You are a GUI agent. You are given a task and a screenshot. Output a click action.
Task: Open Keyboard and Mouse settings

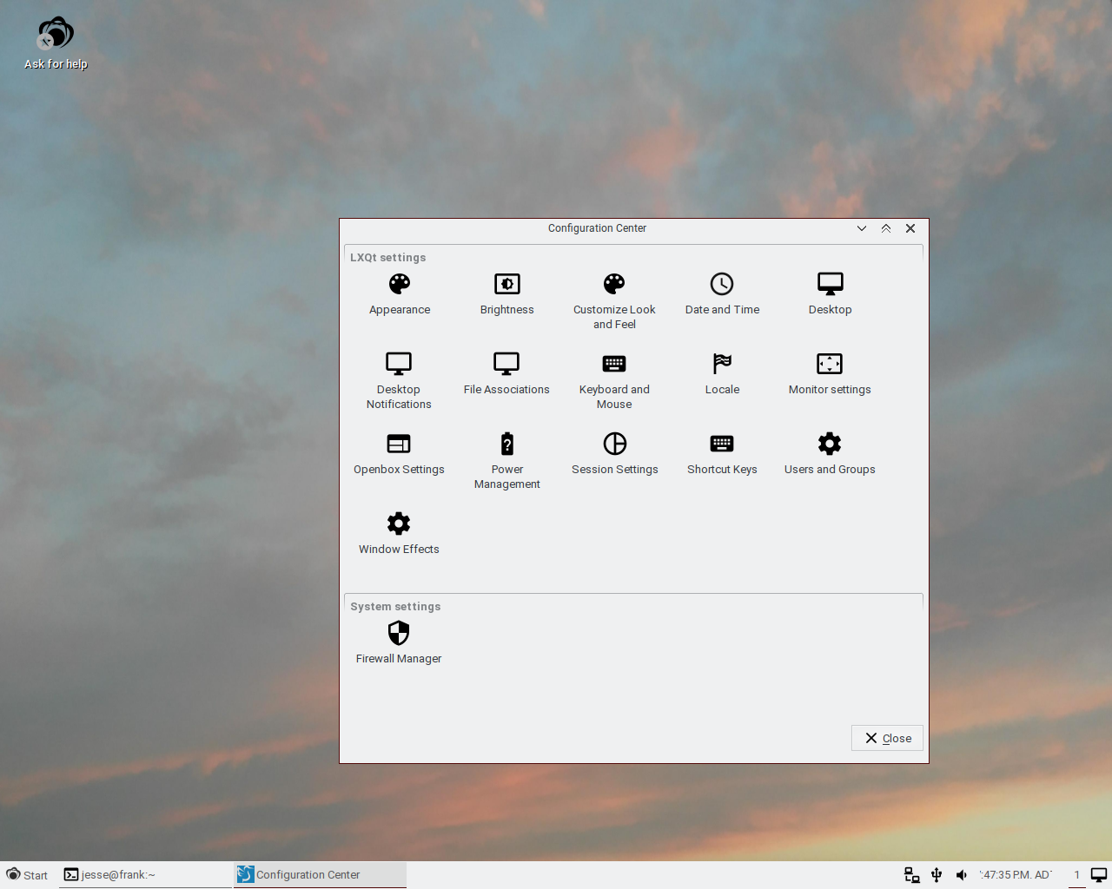(x=614, y=381)
